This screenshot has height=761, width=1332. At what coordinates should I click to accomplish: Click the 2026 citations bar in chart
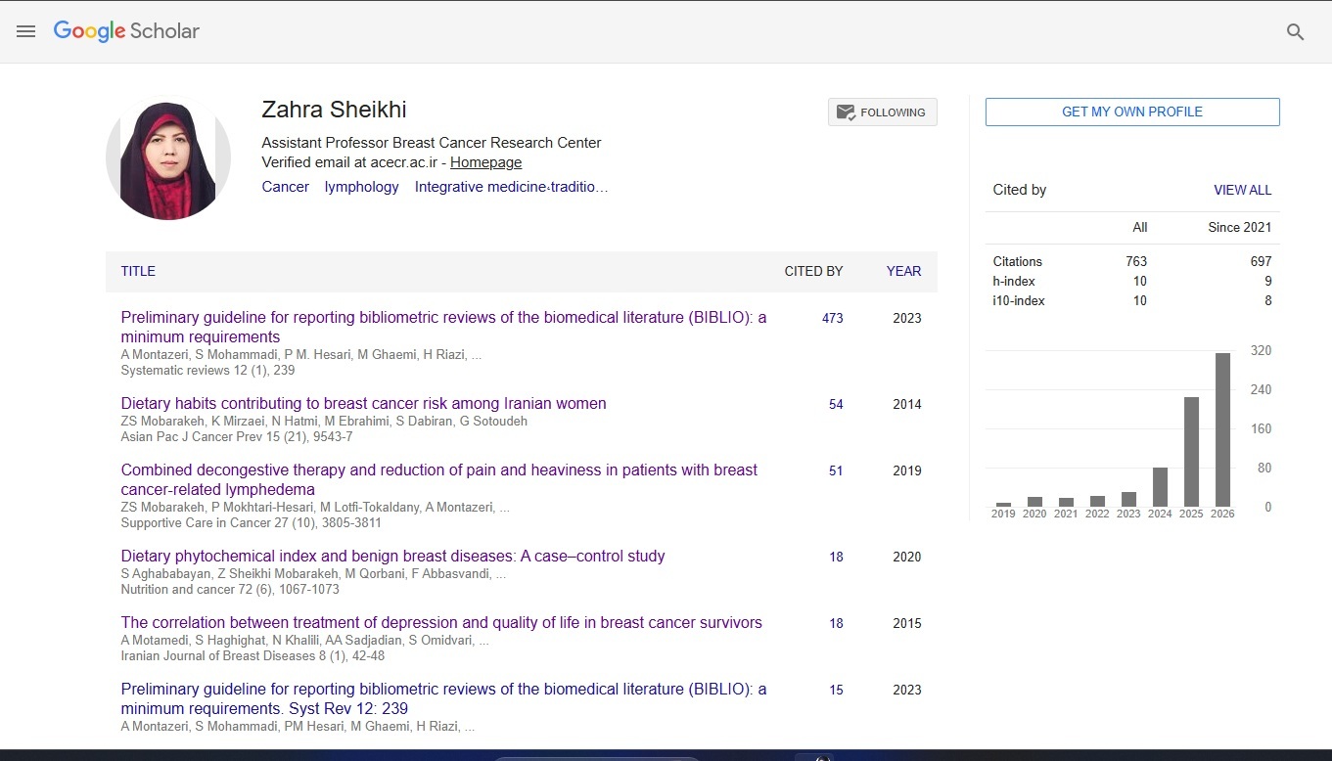[1222, 429]
